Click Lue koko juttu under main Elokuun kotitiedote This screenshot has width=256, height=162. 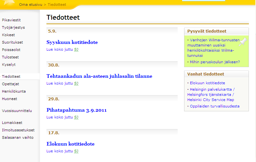pyautogui.click(x=60, y=151)
